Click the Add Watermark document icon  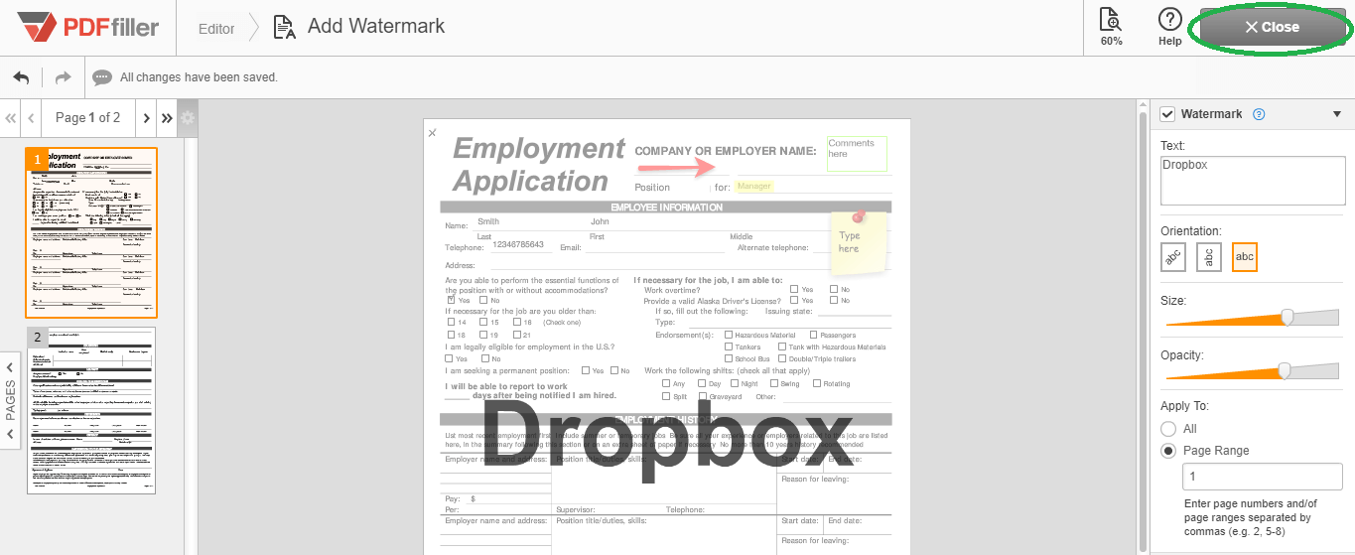[284, 28]
